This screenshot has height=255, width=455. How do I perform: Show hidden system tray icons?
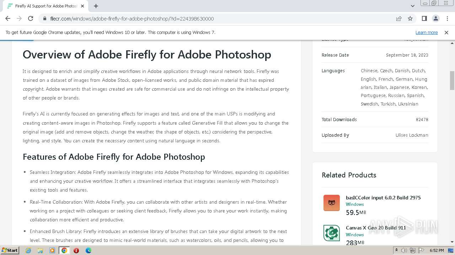tap(396, 250)
